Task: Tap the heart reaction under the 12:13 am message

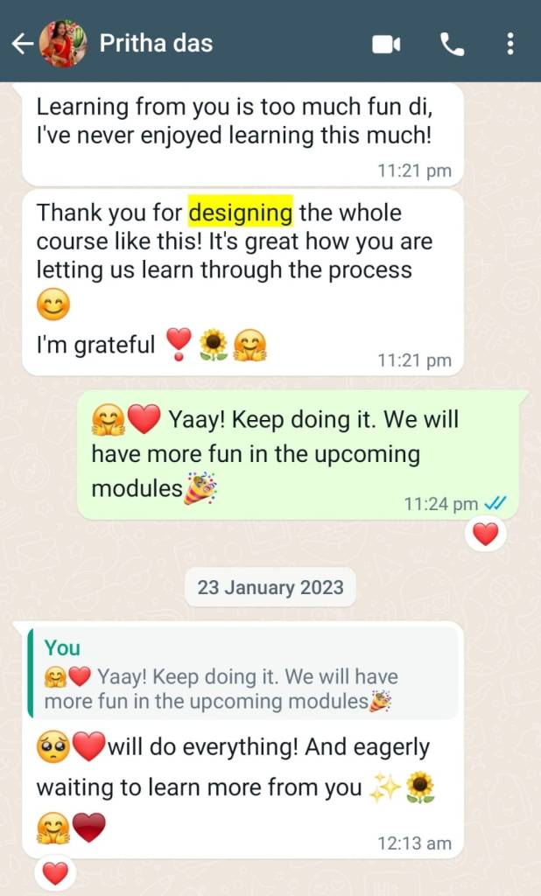Action: coord(55,874)
